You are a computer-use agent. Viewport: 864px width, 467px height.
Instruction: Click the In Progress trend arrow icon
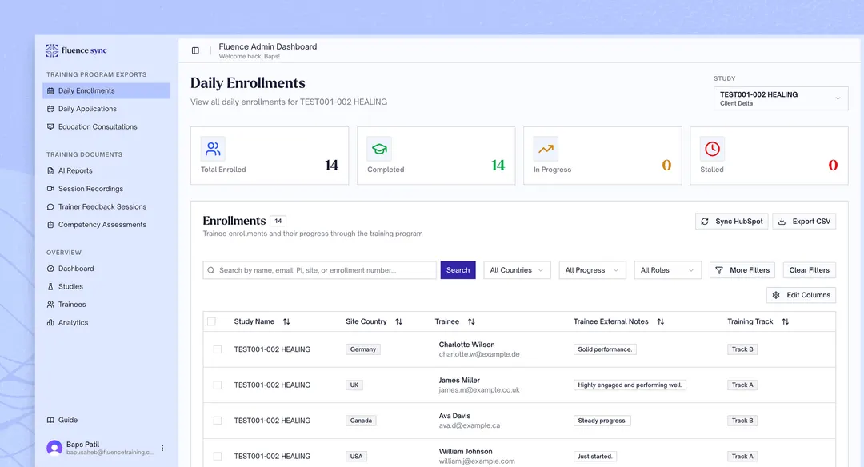click(546, 149)
